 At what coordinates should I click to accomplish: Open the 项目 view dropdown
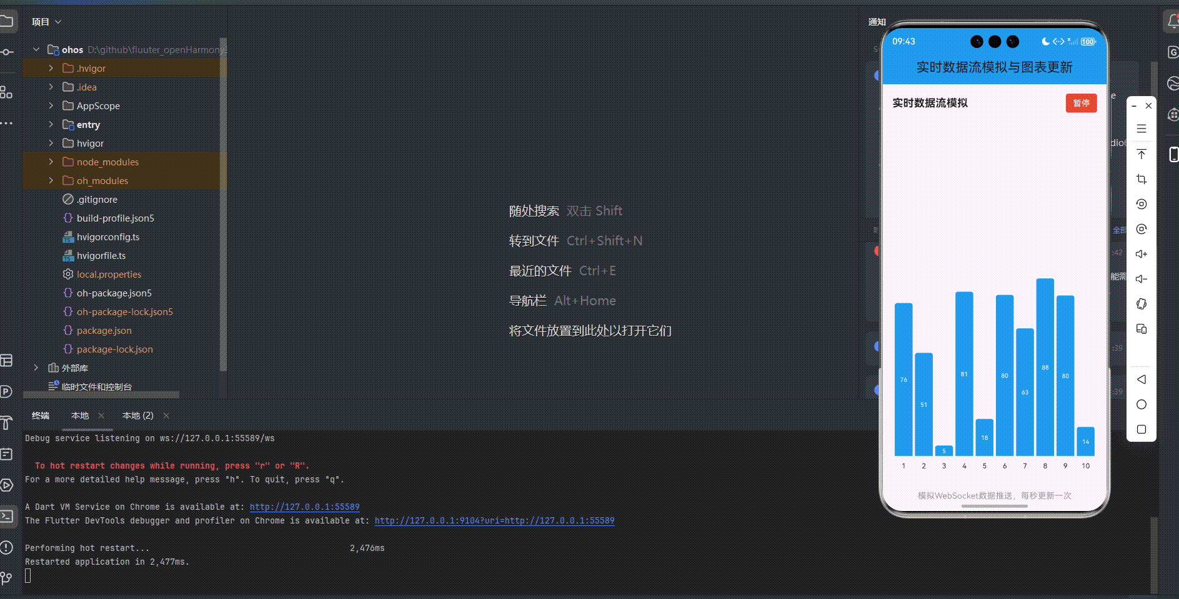coord(46,21)
